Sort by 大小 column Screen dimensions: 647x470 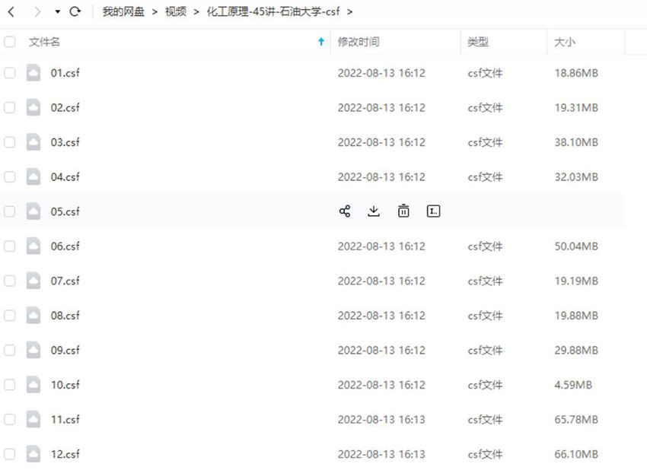coord(565,42)
